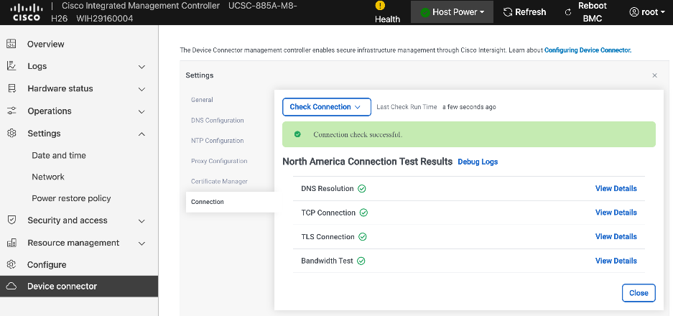Screen dimensions: 673x316
Task: Click the Device connector cloud icon
Action: pyautogui.click(x=11, y=286)
